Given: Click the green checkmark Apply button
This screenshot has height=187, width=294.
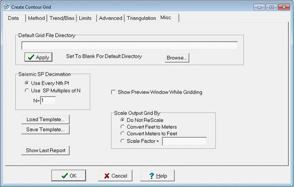Looking at the screenshot, I should [38, 57].
